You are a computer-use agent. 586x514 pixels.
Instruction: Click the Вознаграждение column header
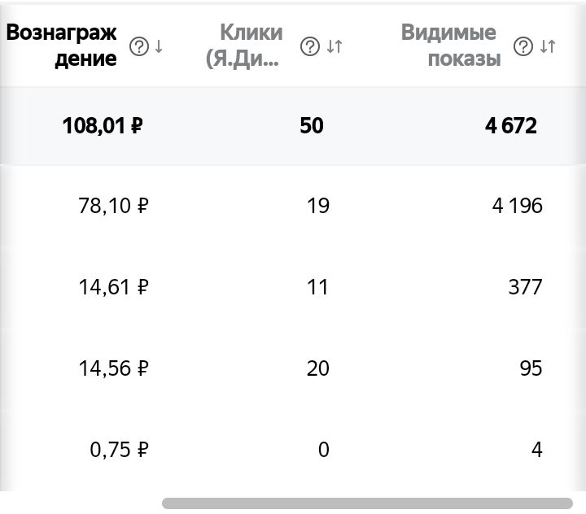[62, 46]
